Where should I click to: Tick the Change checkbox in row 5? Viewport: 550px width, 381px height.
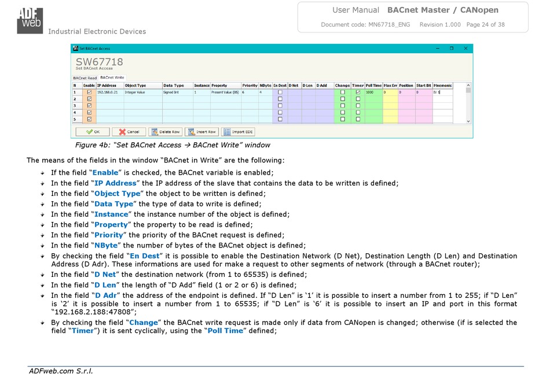click(x=343, y=119)
